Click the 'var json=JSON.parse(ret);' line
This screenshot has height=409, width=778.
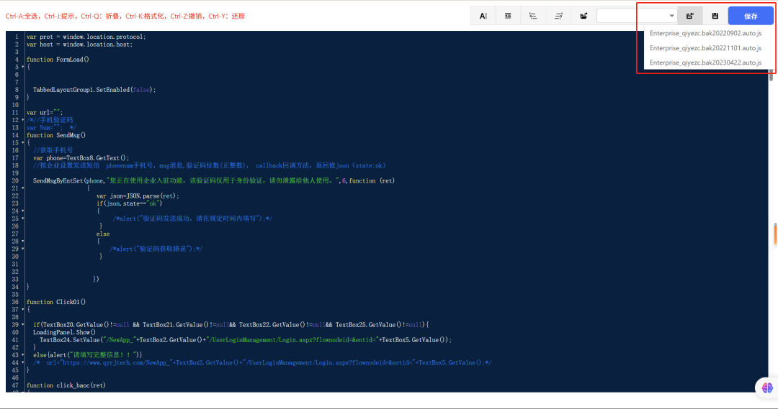coord(138,196)
